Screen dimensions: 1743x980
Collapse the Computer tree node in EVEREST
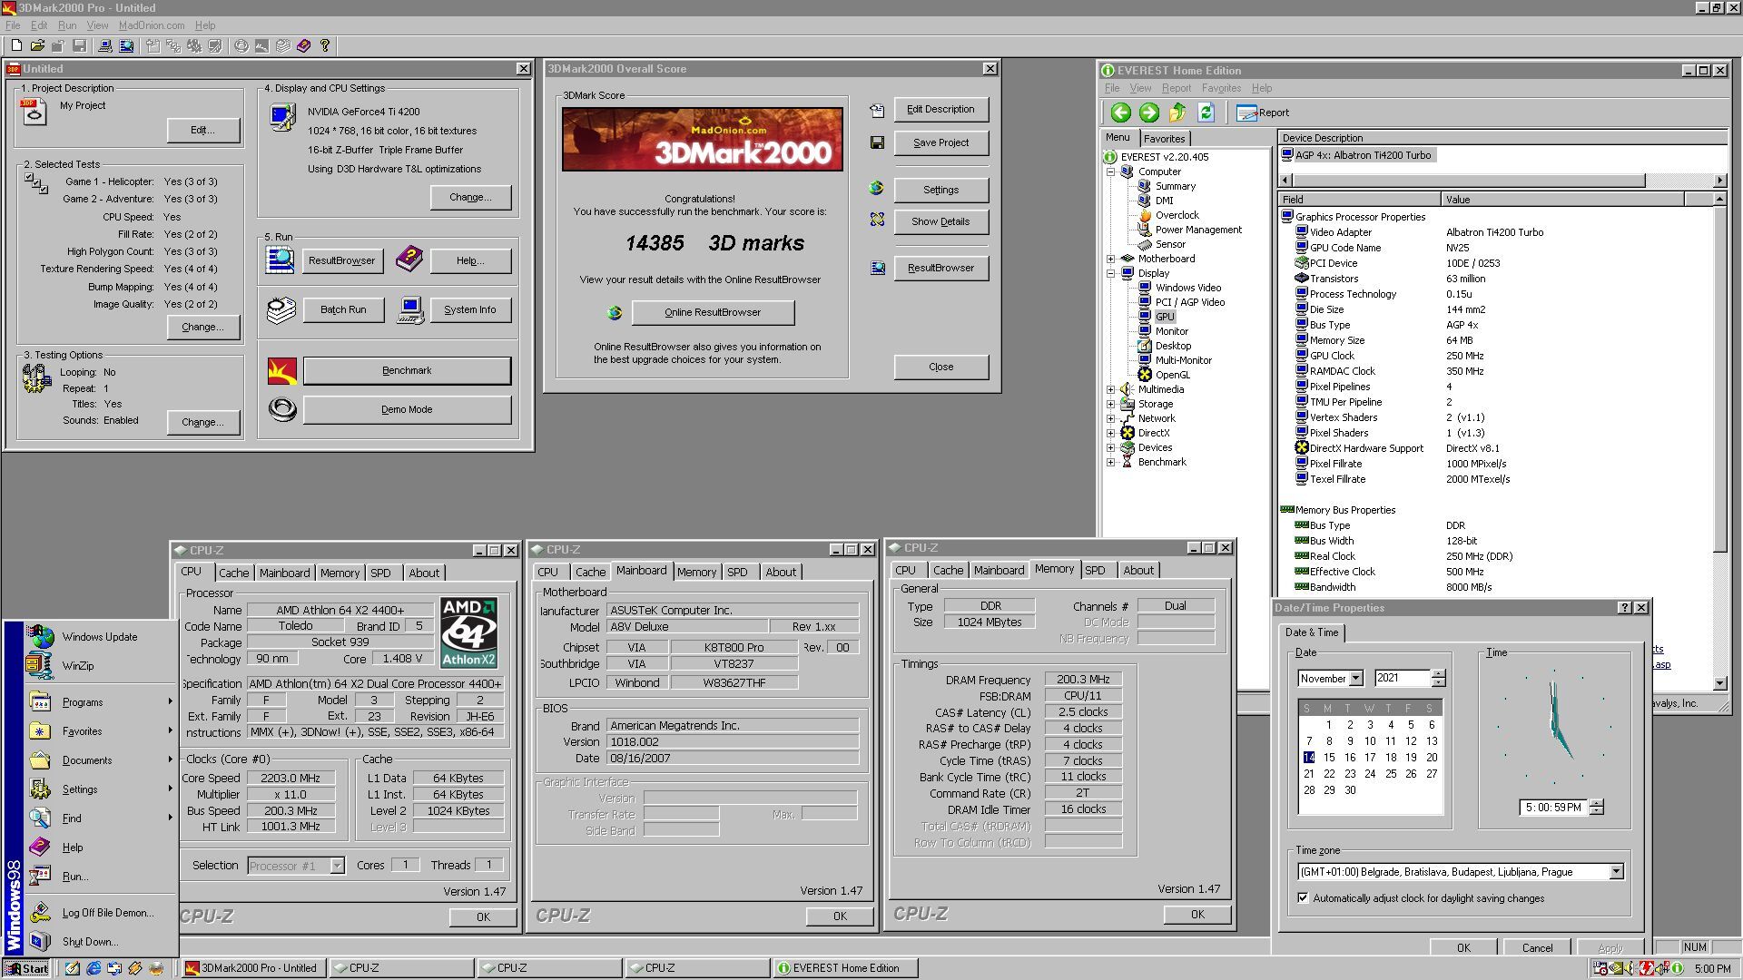click(x=1111, y=171)
